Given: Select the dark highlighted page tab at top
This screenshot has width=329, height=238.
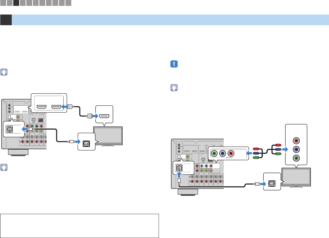Looking at the screenshot, I should 16,3.
